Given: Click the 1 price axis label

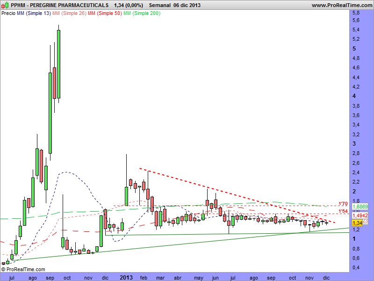Looking at the screenshot, I should [354, 239].
